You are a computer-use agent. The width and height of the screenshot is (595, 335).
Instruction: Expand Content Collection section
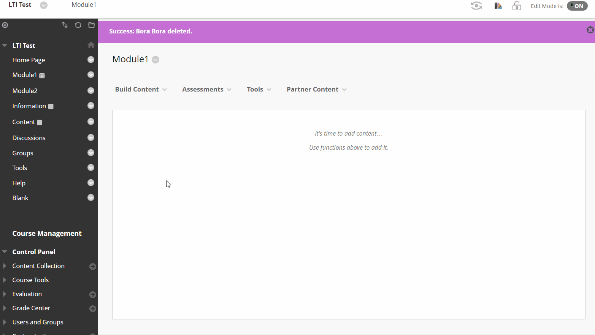click(5, 266)
